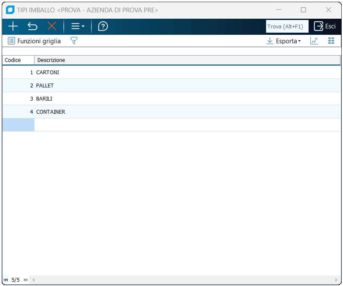The width and height of the screenshot is (343, 286).
Task: Expand the Esporta dropdown
Action: pyautogui.click(x=283, y=41)
